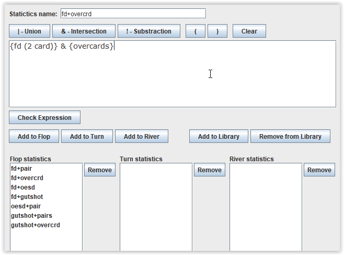Choose gutshot+overcrd from Flop list
This screenshot has height=255, width=344.
click(35, 225)
